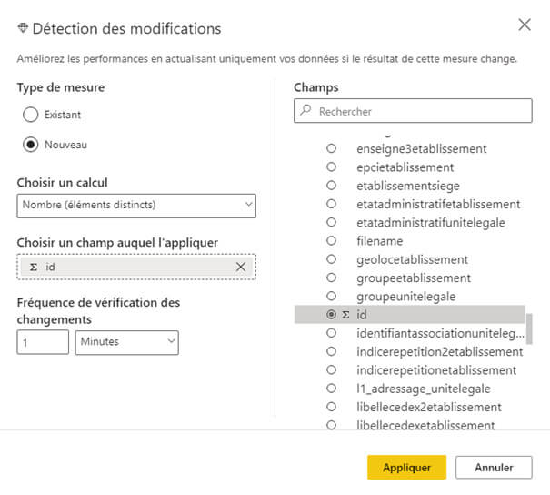Image resolution: width=550 pixels, height=495 pixels.
Task: Click the Annuler button
Action: 494,468
